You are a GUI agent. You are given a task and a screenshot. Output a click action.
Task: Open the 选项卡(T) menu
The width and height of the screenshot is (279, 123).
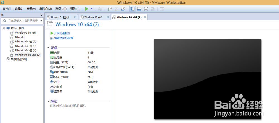click(61, 9)
